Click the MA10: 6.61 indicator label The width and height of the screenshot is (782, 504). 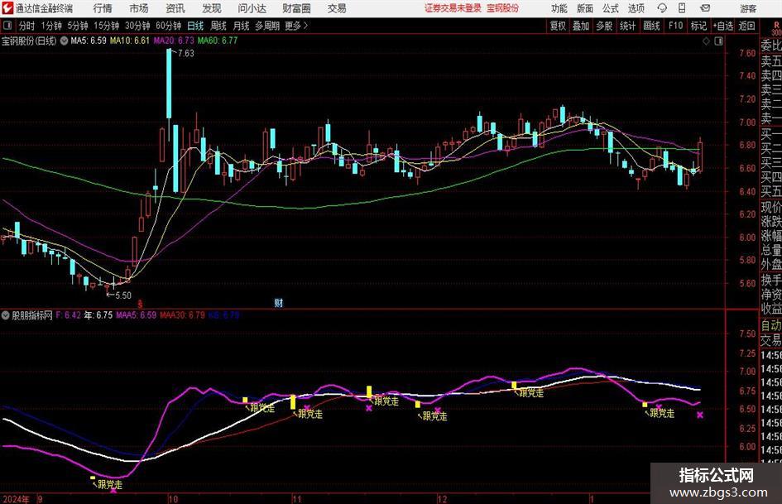tap(130, 41)
